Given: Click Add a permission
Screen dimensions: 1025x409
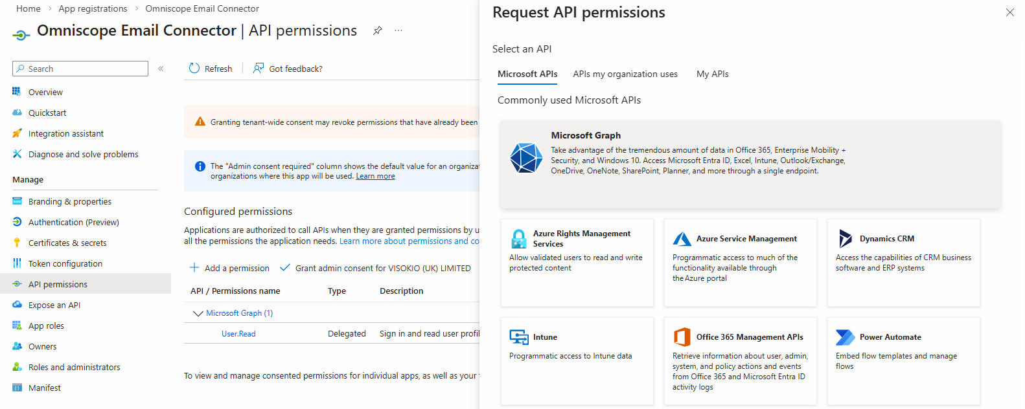Looking at the screenshot, I should click(230, 268).
